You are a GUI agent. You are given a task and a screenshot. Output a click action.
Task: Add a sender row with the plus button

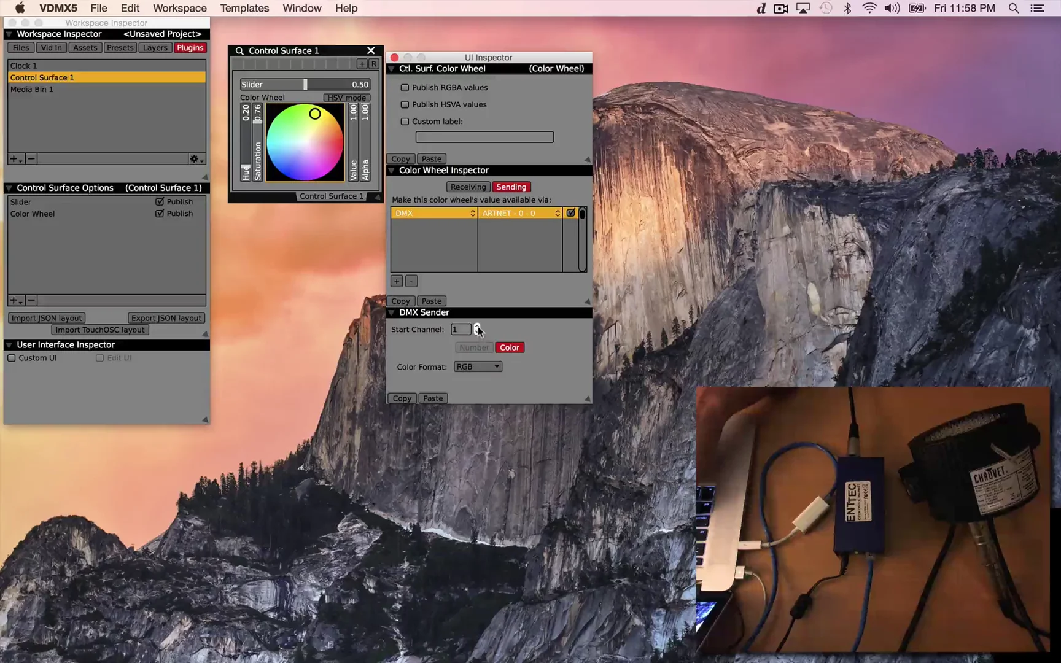pos(397,281)
